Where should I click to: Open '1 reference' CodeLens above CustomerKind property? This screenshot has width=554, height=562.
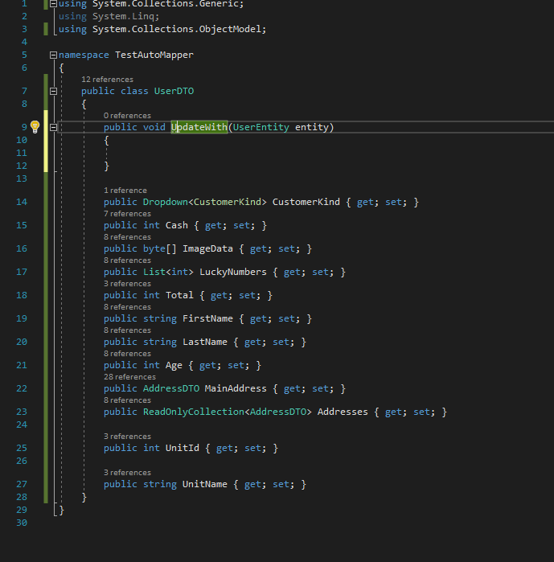pyautogui.click(x=125, y=191)
